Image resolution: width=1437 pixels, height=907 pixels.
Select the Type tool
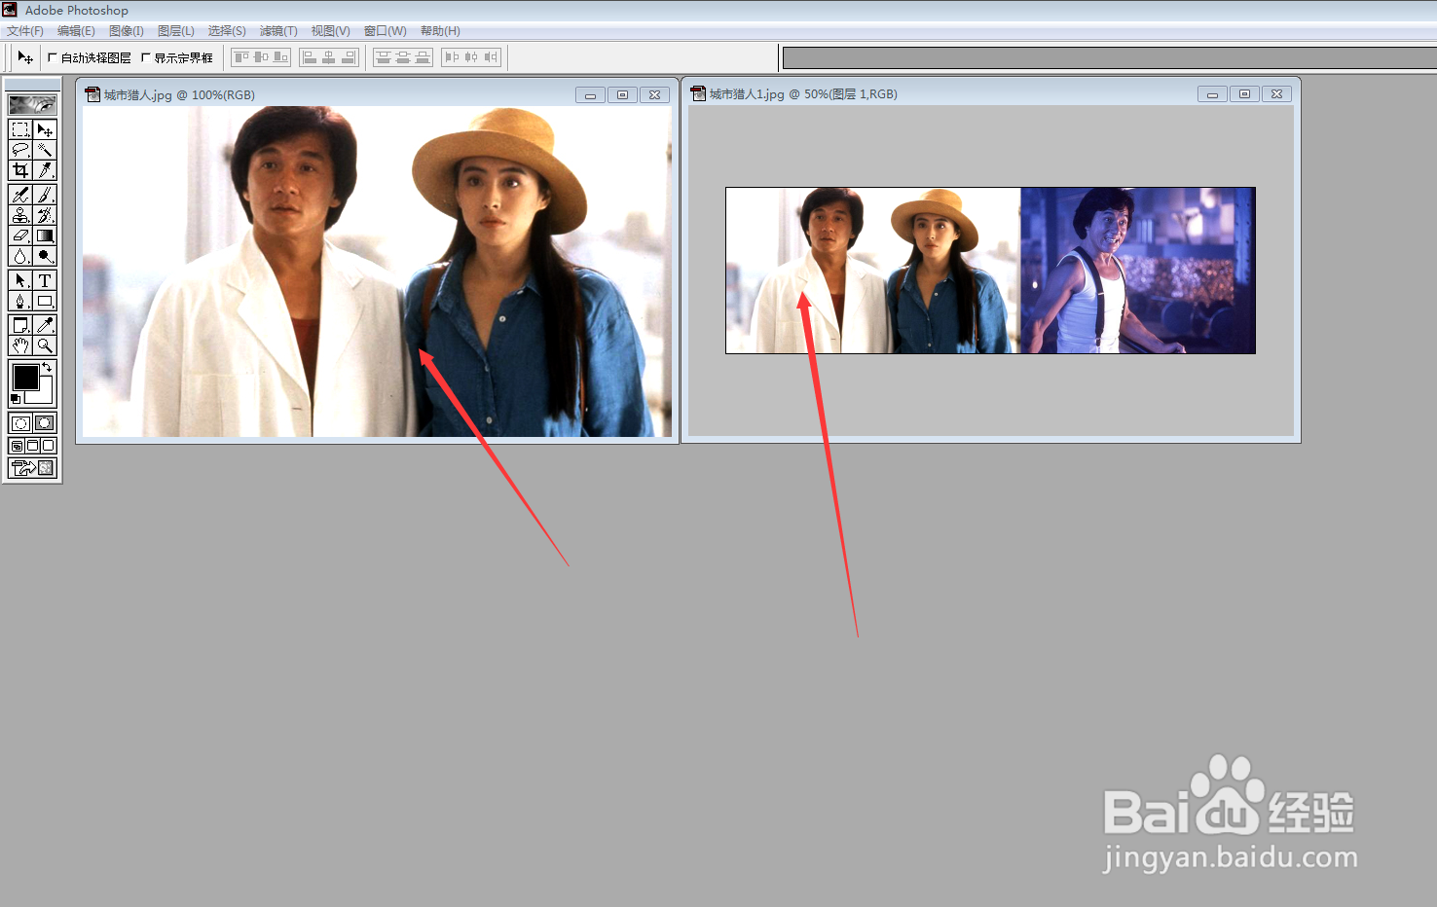[45, 280]
